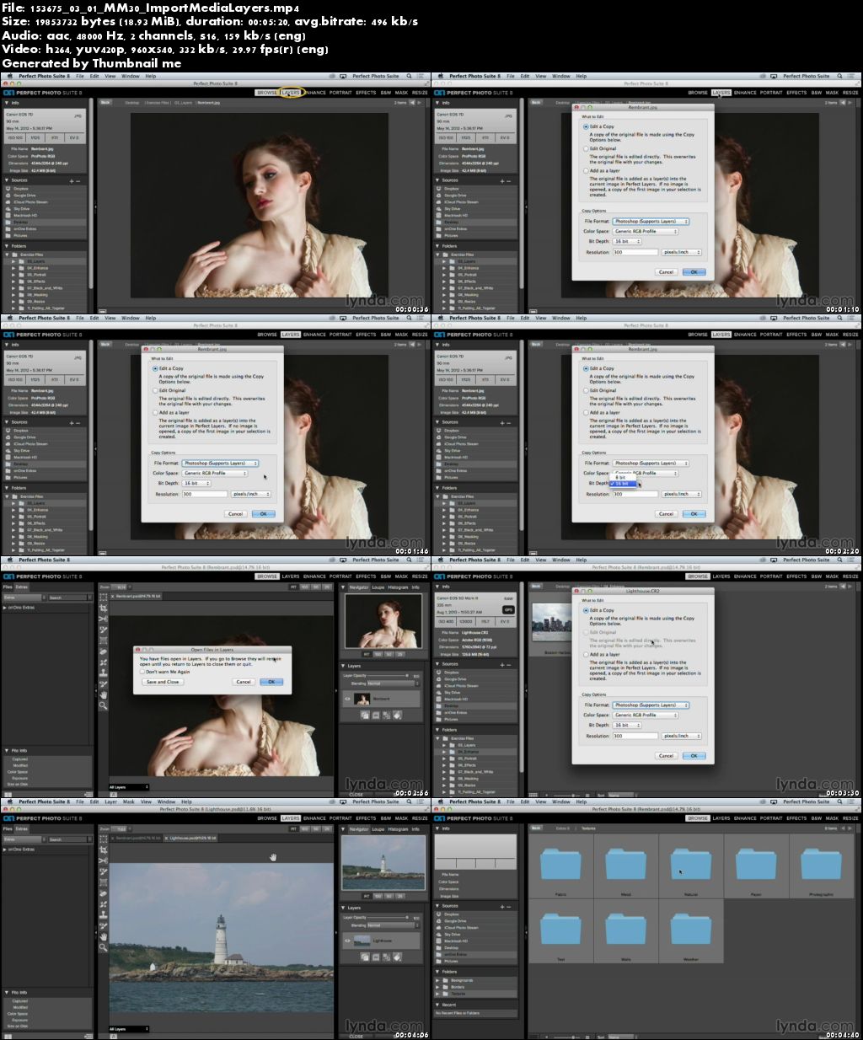Screen dimensions: 863x1040
Task: Click OK button in 00:01:10 frame
Action: 694,271
